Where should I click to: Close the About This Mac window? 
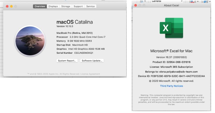[x=7, y=6]
